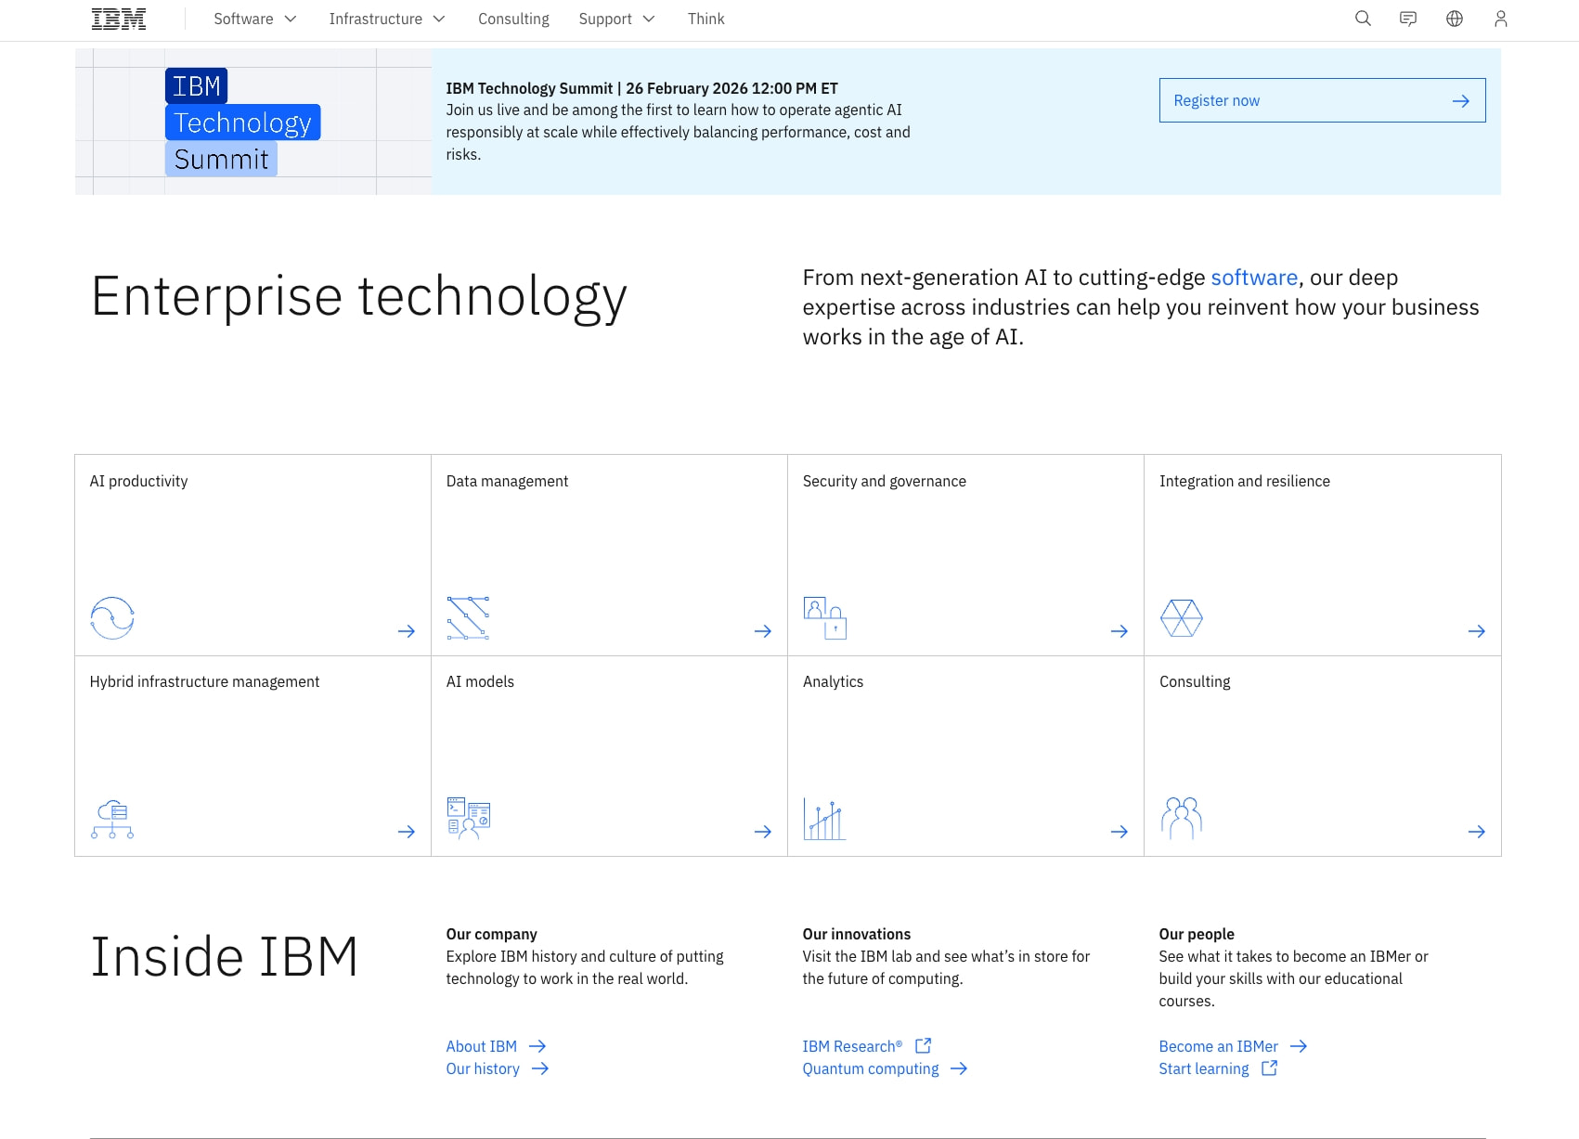Open the user profile icon

point(1500,19)
